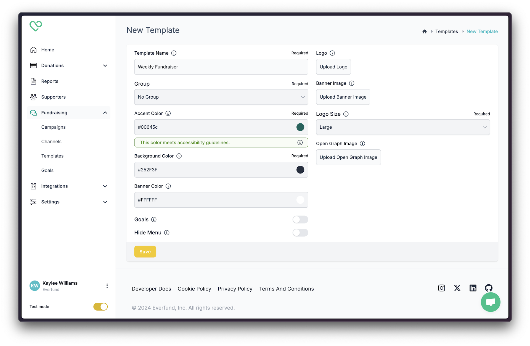Click the Donations sidebar icon
The image size is (530, 346).
click(34, 65)
